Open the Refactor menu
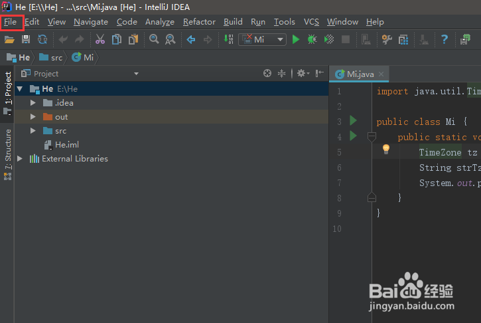Image resolution: width=481 pixels, height=323 pixels. (x=199, y=22)
